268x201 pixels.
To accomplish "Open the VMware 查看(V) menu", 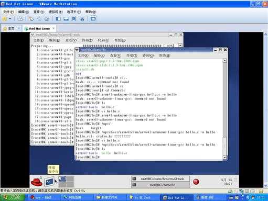I will pyautogui.click(x=39, y=12).
